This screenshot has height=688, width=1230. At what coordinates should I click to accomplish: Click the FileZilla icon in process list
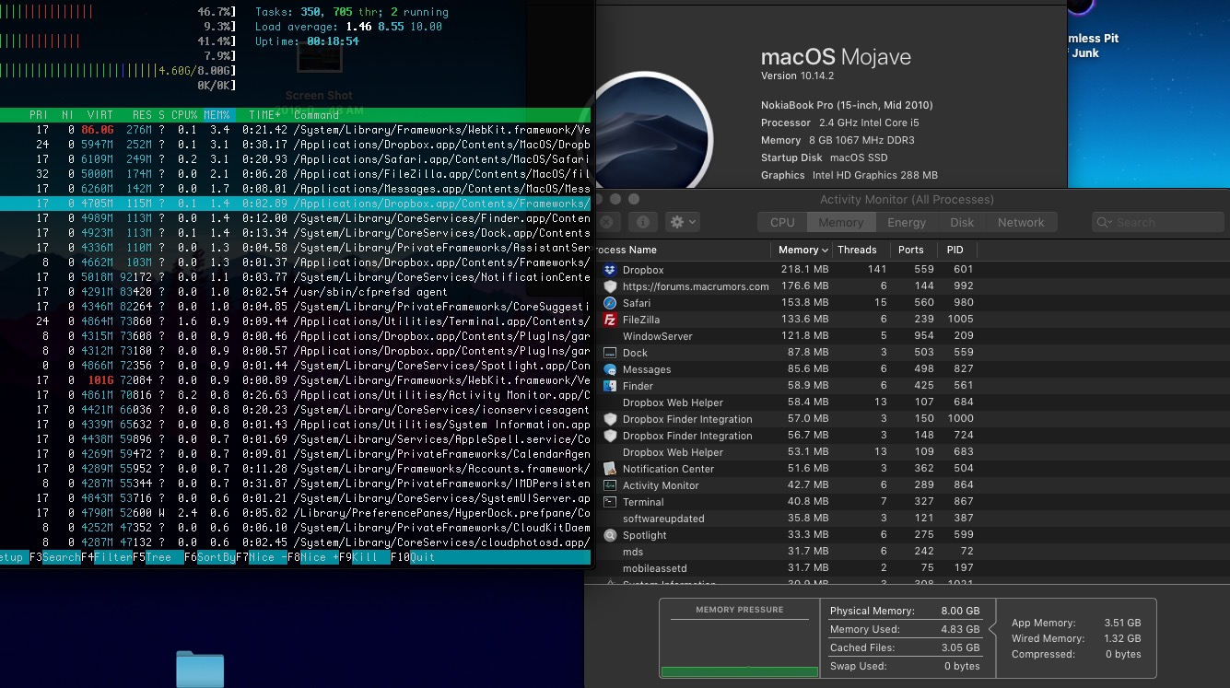609,320
